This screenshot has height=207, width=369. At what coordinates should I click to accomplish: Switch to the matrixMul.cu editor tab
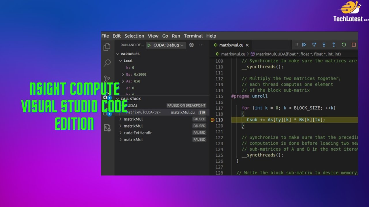coord(231,45)
